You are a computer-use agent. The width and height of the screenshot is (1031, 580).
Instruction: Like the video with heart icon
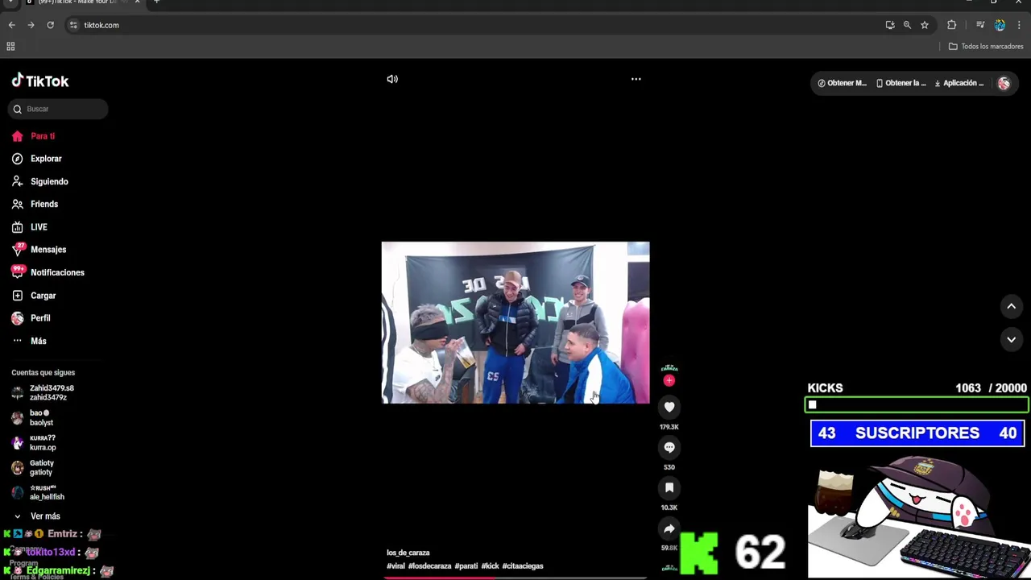[669, 408]
